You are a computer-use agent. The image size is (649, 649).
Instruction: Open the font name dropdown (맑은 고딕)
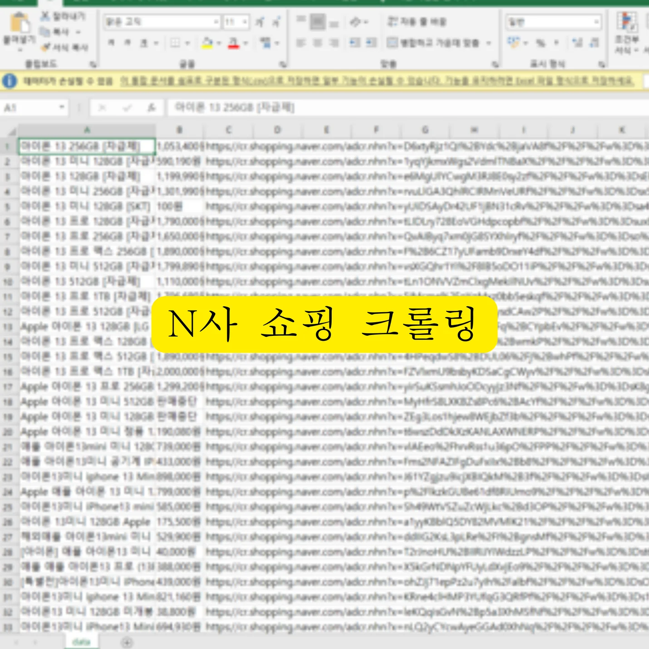click(x=216, y=22)
